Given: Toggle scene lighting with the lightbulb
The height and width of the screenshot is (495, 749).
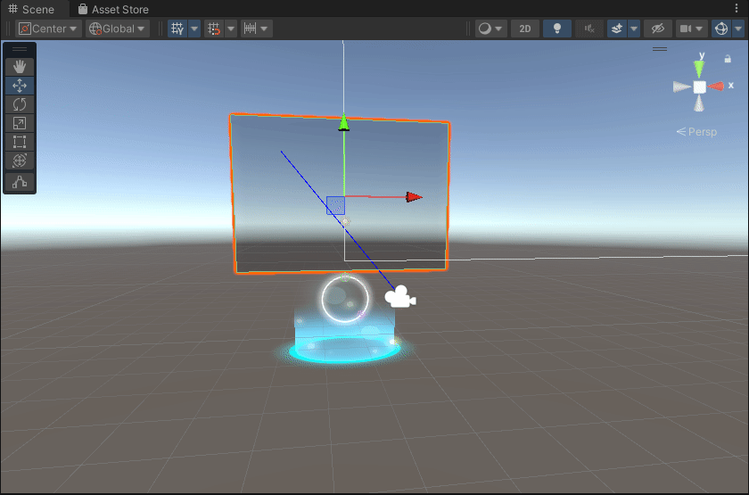Looking at the screenshot, I should point(557,29).
